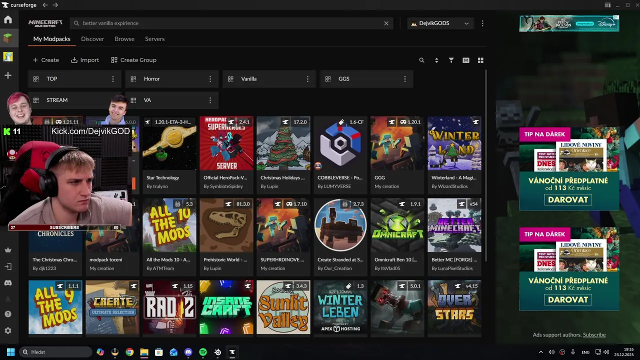Click the Create button
Screen dimensions: 640x360
(45, 60)
